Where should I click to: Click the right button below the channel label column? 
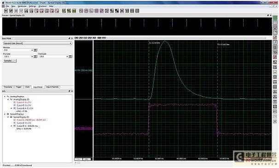87,159
